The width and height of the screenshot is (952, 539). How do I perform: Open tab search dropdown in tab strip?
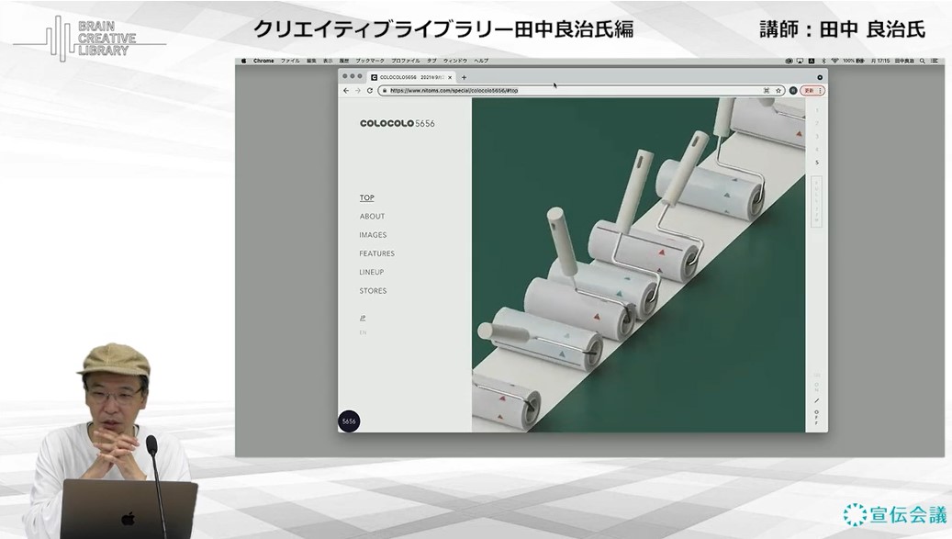tap(820, 78)
